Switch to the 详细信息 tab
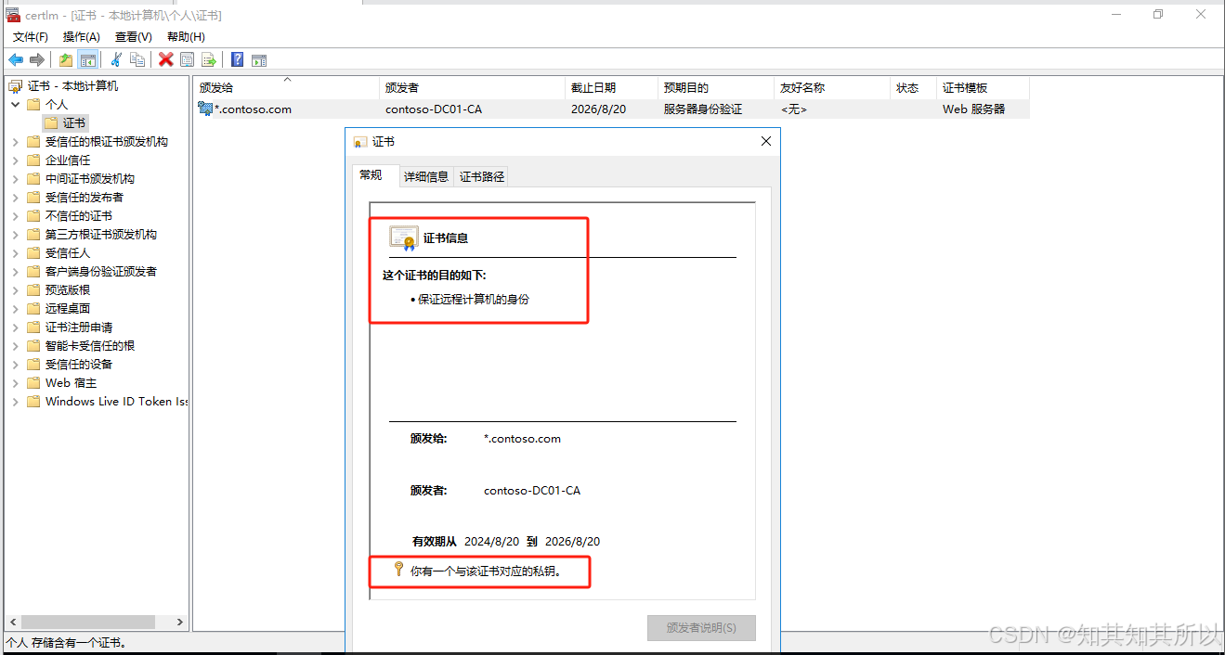 click(426, 176)
